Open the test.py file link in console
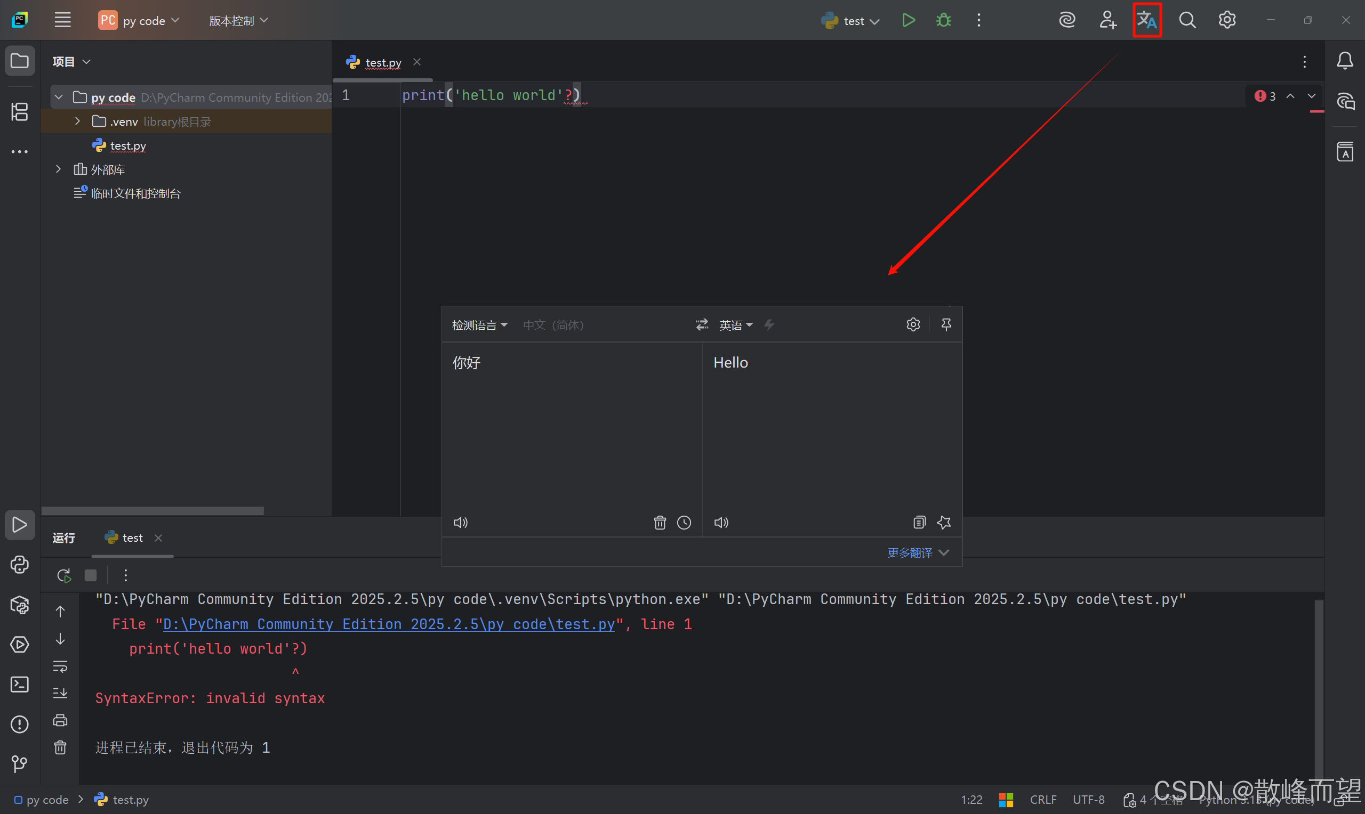Image resolution: width=1365 pixels, height=814 pixels. coord(389,624)
